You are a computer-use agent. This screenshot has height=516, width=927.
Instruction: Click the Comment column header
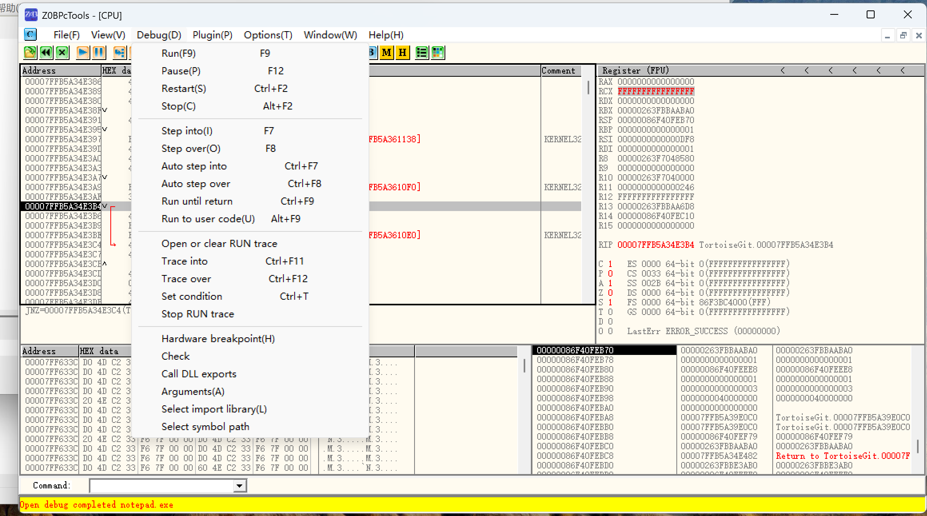561,71
